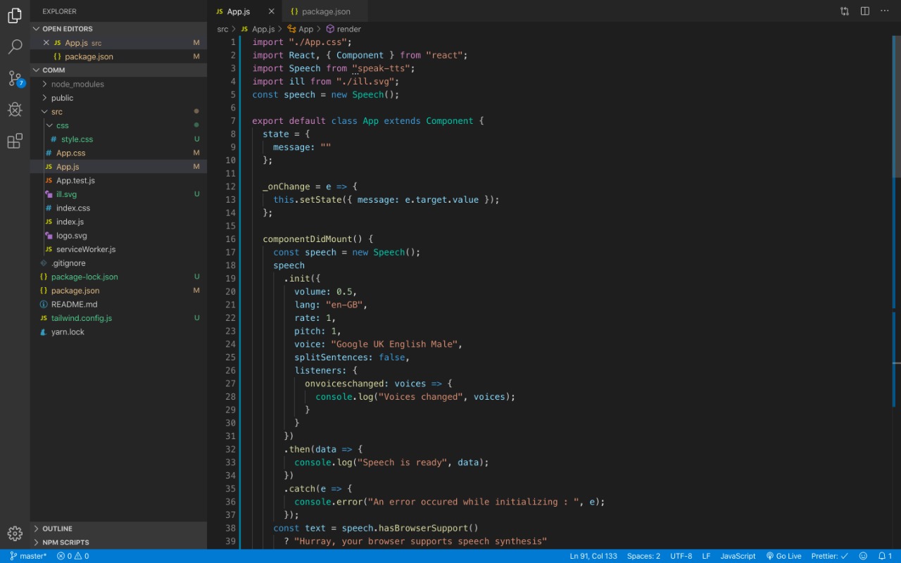Click the master branch status item
The image size is (901, 563).
tap(28, 556)
